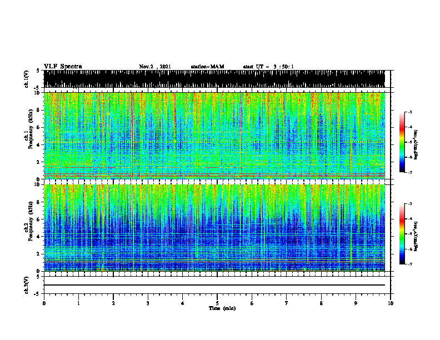Click the "5" tick label of ch.1(V) panel
This screenshot has height=340, width=440.
coord(38,71)
